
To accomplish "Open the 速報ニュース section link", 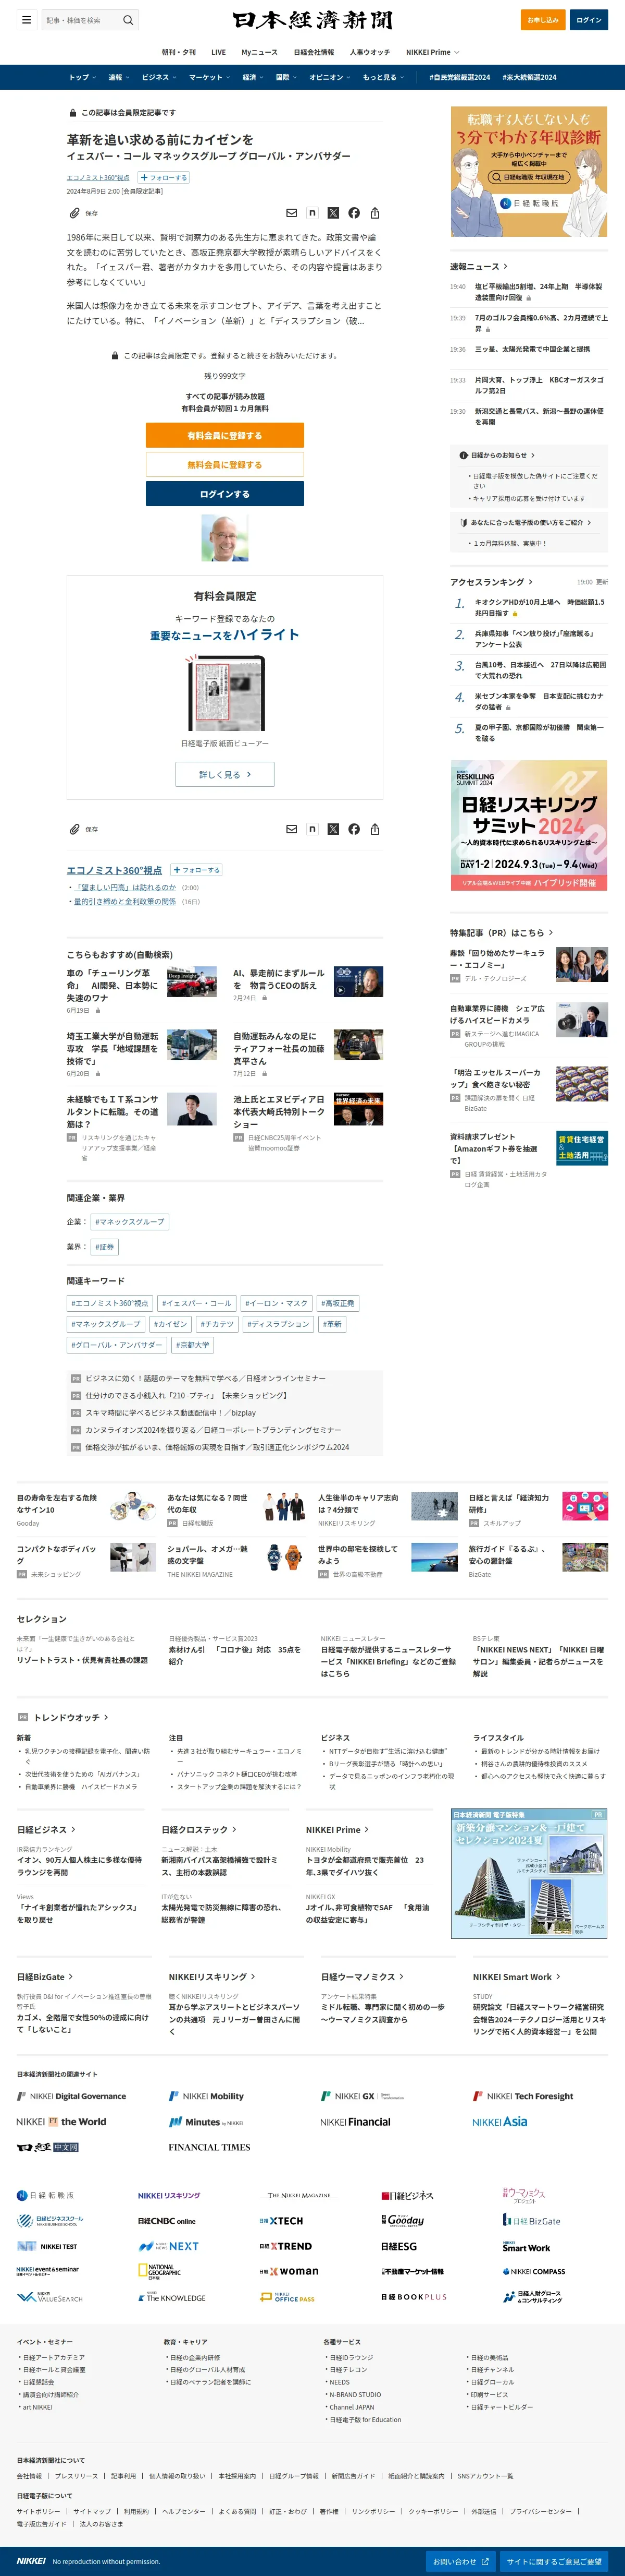I will [479, 267].
